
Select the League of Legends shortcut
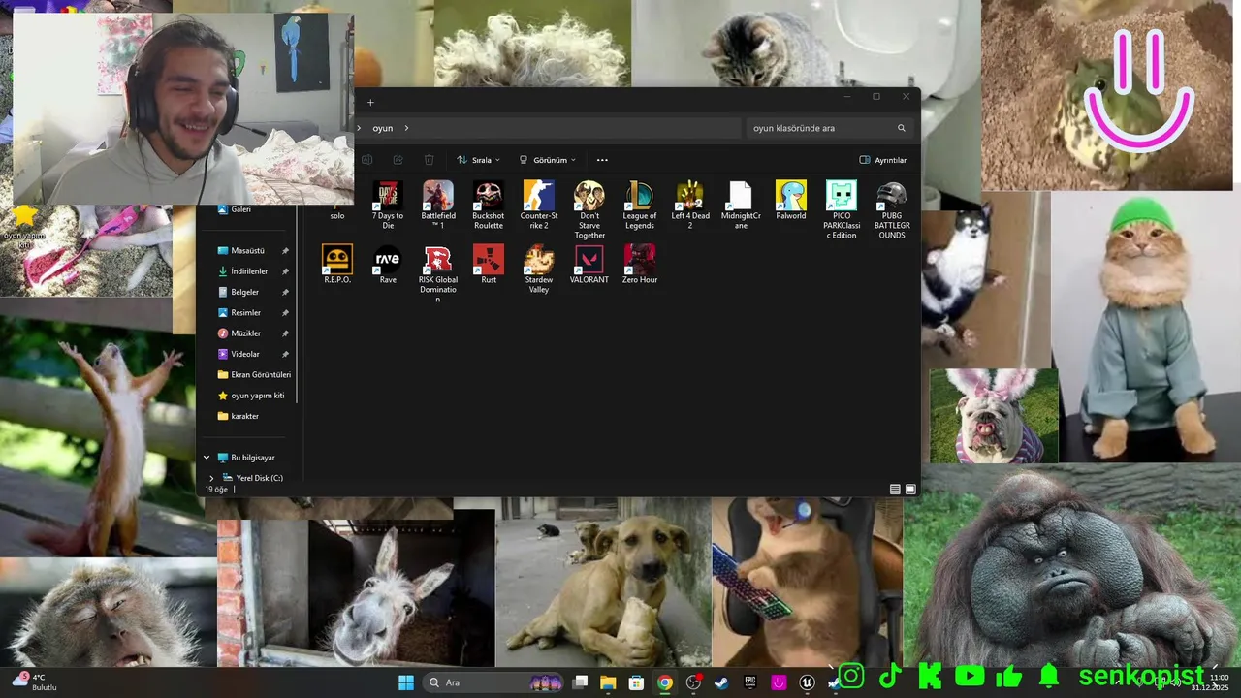640,205
